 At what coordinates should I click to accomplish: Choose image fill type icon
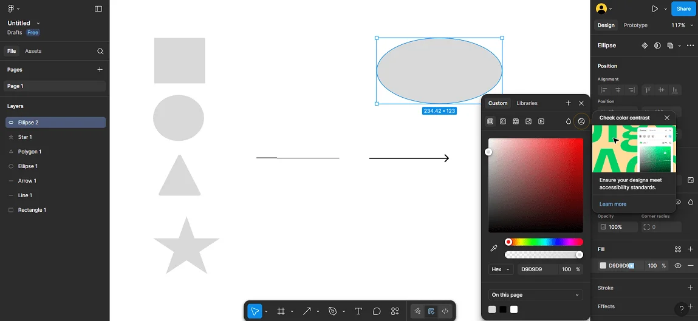(x=529, y=121)
